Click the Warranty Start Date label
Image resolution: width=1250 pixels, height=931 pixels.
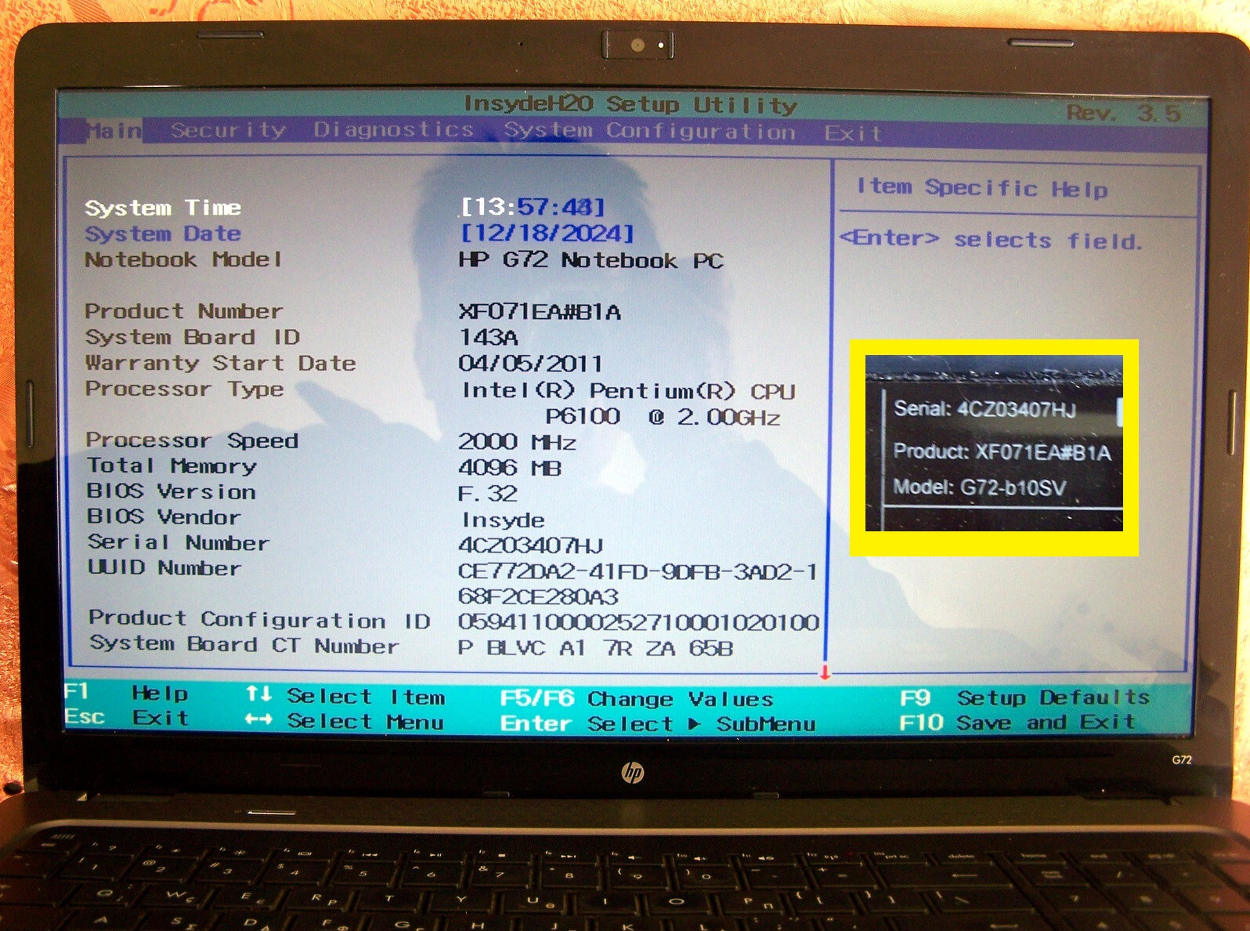click(x=220, y=363)
